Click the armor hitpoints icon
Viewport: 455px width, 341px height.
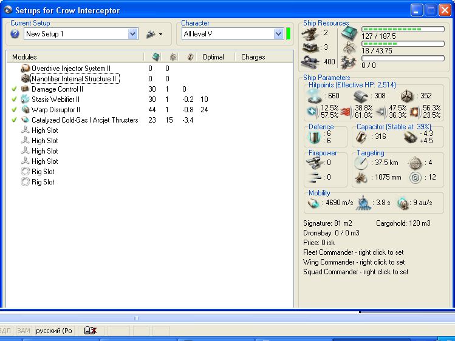[361, 96]
